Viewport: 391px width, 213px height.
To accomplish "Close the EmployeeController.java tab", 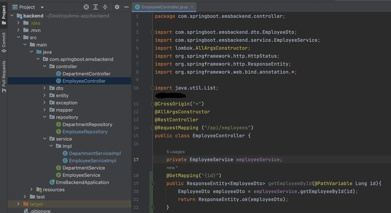I will 192,7.
